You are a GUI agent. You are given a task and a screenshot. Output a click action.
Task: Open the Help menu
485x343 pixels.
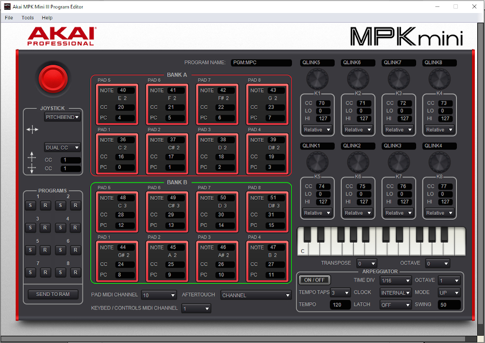[47, 17]
